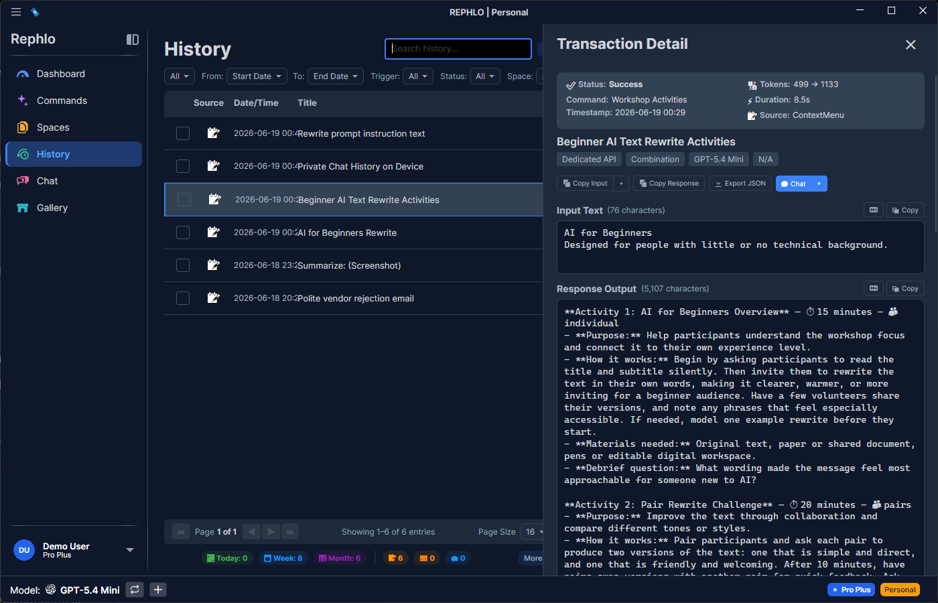938x603 pixels.
Task: Copy the Input Text
Action: coord(905,210)
